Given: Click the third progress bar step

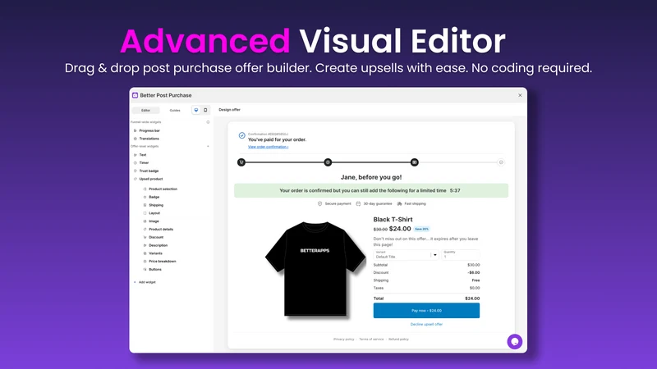Looking at the screenshot, I should (x=415, y=162).
